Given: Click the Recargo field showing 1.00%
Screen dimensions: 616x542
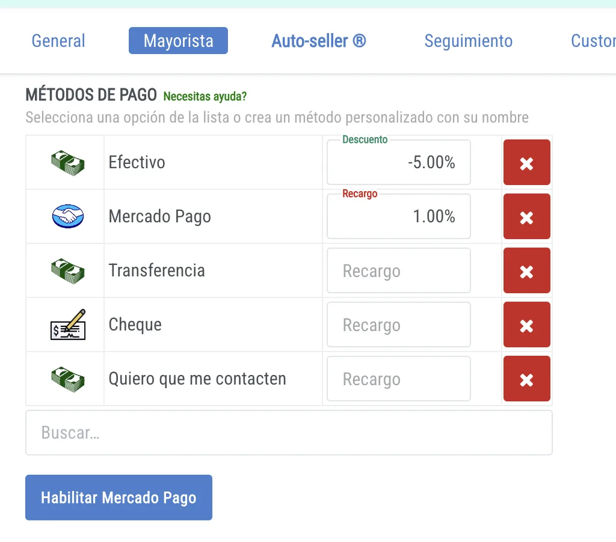Looking at the screenshot, I should (398, 216).
